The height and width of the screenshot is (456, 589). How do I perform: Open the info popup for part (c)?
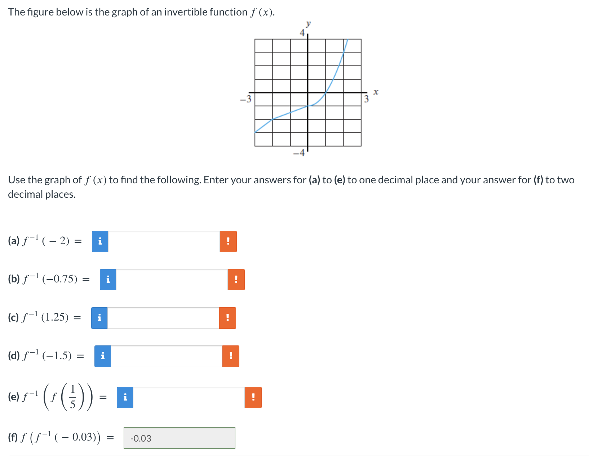tap(100, 318)
